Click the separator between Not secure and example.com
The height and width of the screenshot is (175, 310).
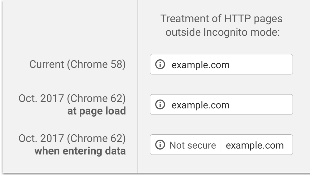point(221,145)
